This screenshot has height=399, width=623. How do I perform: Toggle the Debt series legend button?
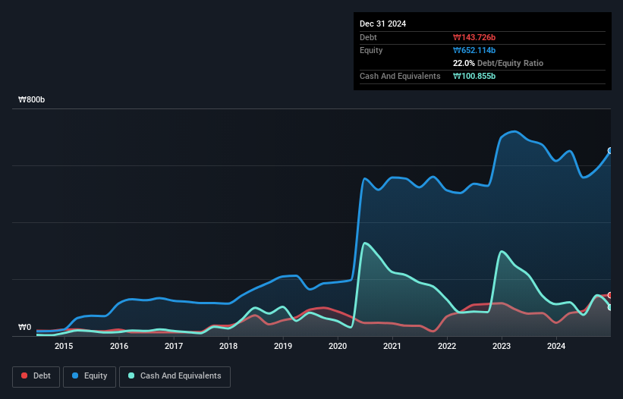(x=36, y=376)
